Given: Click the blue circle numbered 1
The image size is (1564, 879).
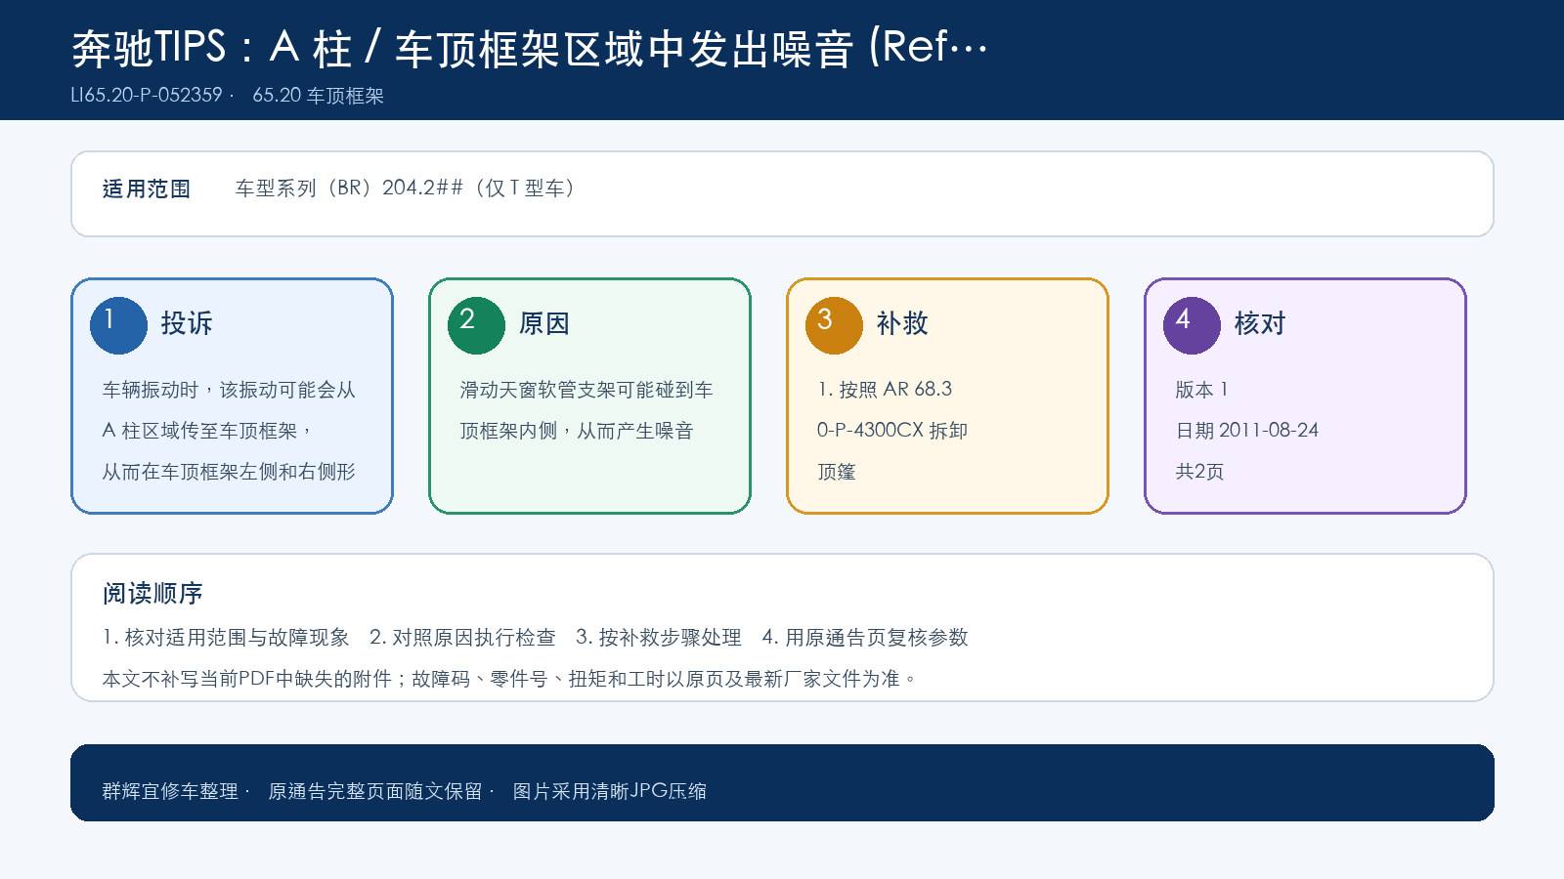Looking at the screenshot, I should 118,325.
